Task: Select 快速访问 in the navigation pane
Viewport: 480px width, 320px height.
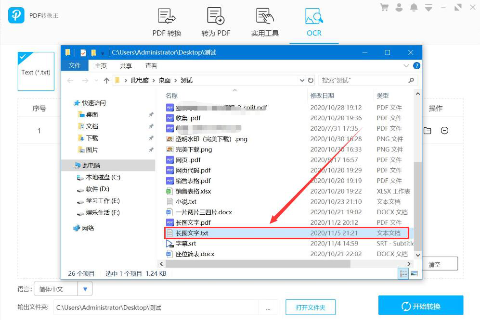Action: [x=90, y=103]
